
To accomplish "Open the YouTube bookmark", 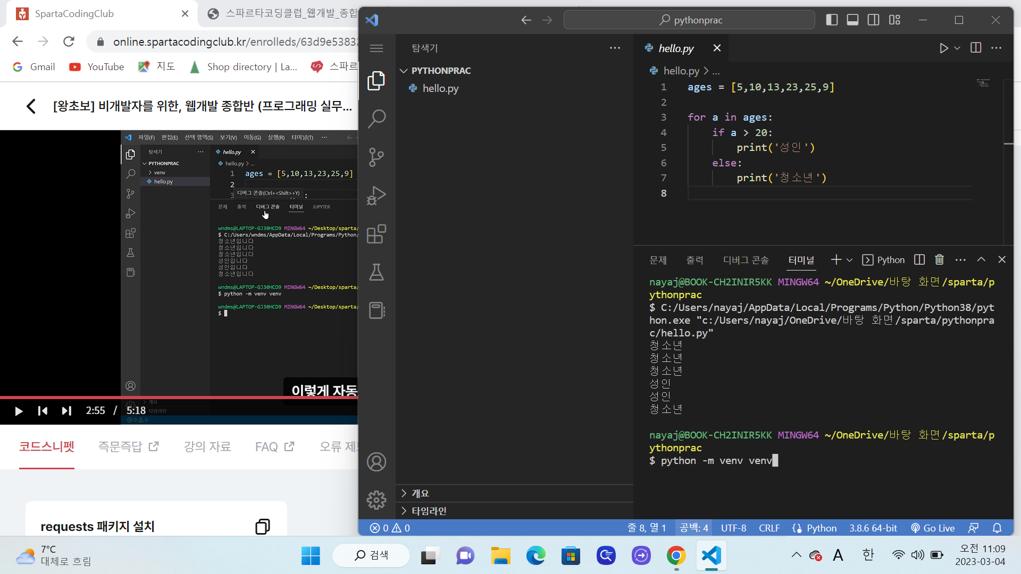I will coord(97,67).
